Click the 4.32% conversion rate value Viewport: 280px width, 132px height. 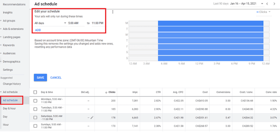pyautogui.click(x=274, y=109)
